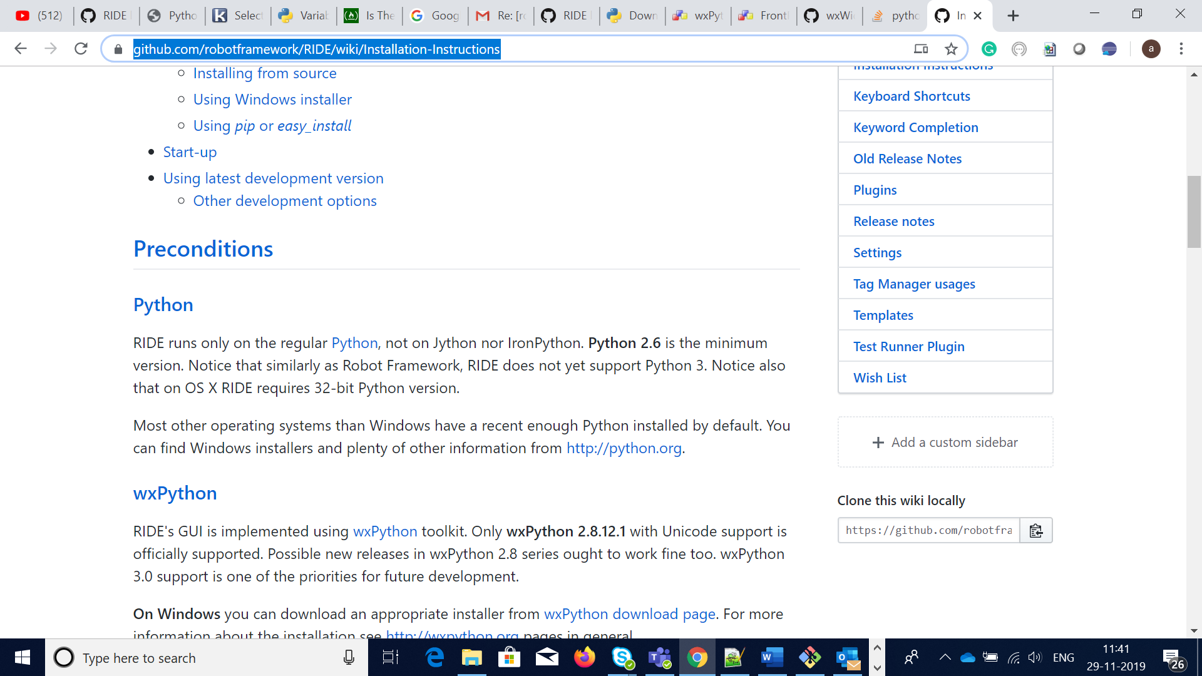
Task: Click the microphone icon in search box
Action: coord(349,658)
